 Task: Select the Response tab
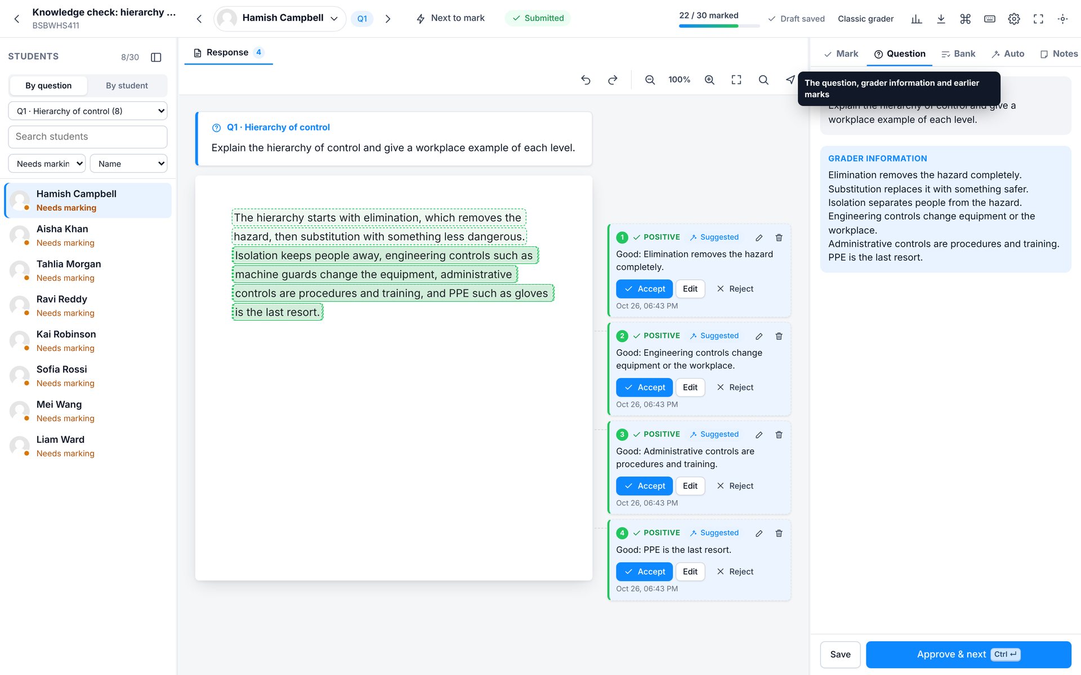(229, 52)
